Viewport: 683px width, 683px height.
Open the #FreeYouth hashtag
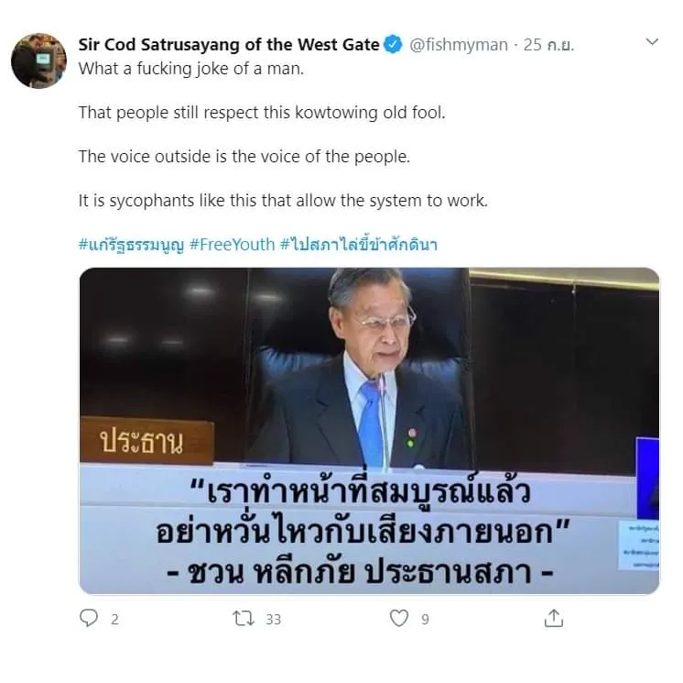(x=233, y=244)
